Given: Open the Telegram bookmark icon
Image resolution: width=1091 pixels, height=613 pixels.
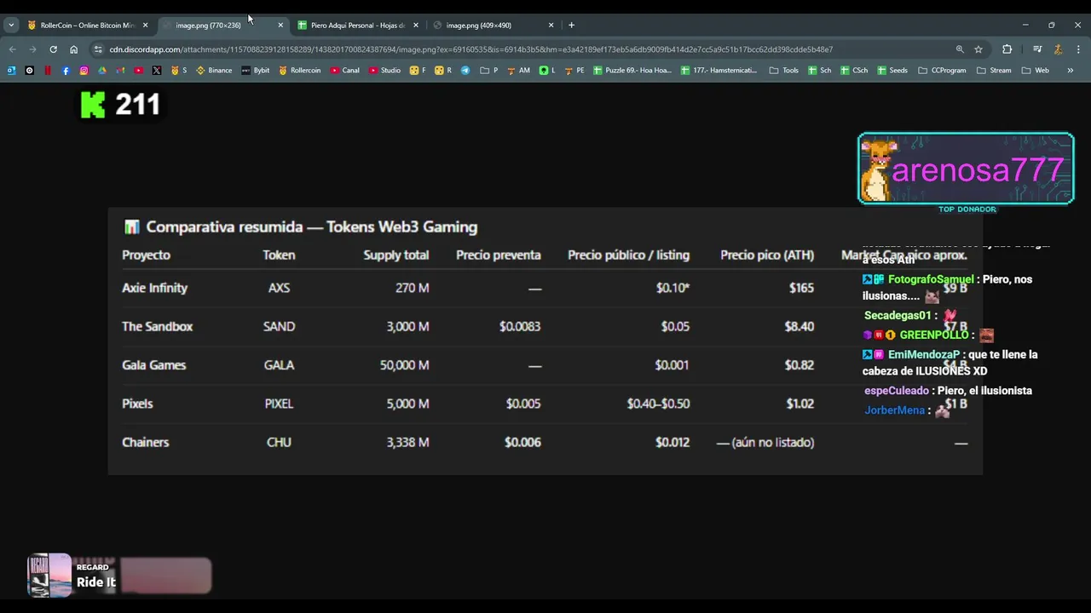Looking at the screenshot, I should pyautogui.click(x=465, y=71).
